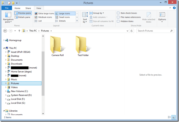Collapse the Libraries tree node
The height and width of the screenshot is (122, 179).
coord(4,111)
